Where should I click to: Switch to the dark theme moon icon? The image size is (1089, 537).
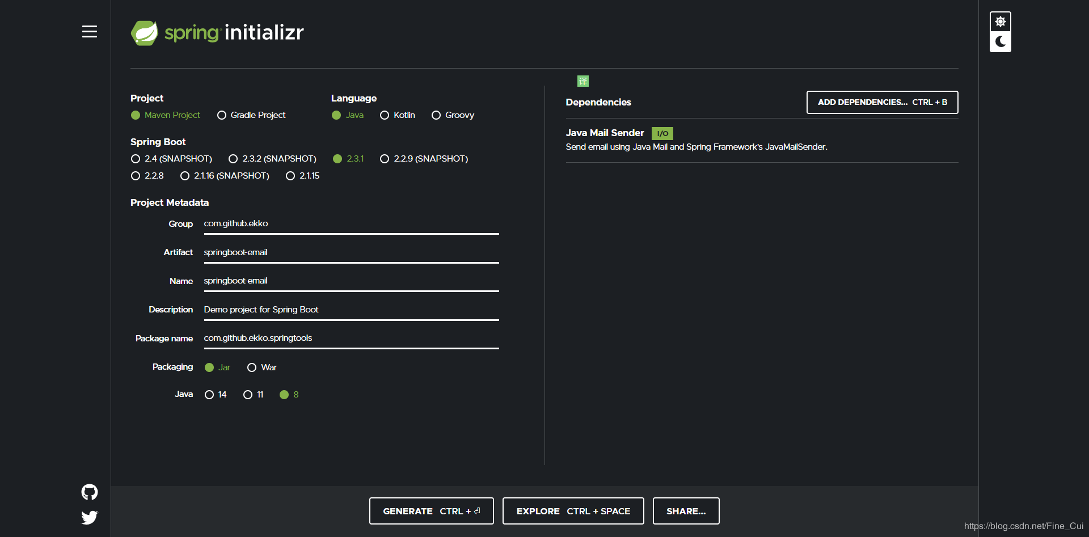pyautogui.click(x=1001, y=41)
